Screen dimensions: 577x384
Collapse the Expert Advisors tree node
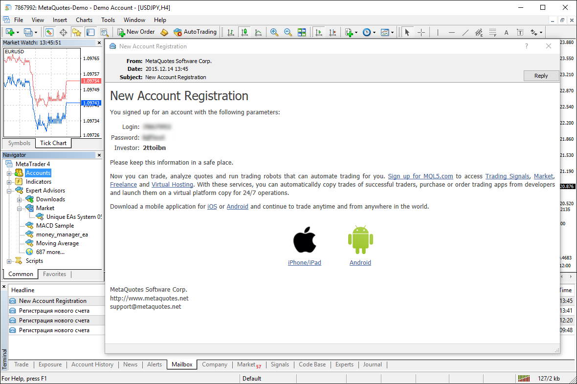[9, 191]
